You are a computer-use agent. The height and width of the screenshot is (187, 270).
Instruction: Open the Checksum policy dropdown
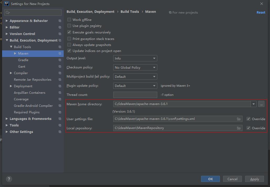tap(135, 67)
